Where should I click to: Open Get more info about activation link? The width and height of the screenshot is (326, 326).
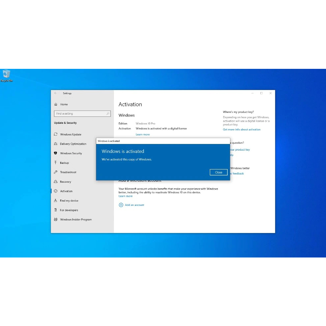pyautogui.click(x=242, y=129)
